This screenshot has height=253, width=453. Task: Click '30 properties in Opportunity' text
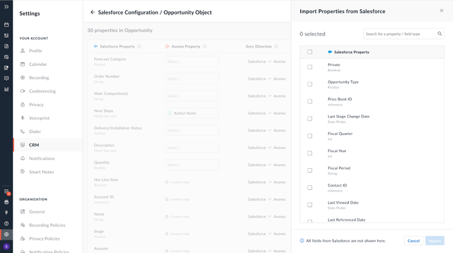120,30
